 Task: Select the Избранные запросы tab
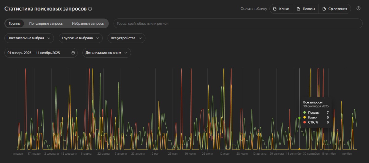[88, 23]
